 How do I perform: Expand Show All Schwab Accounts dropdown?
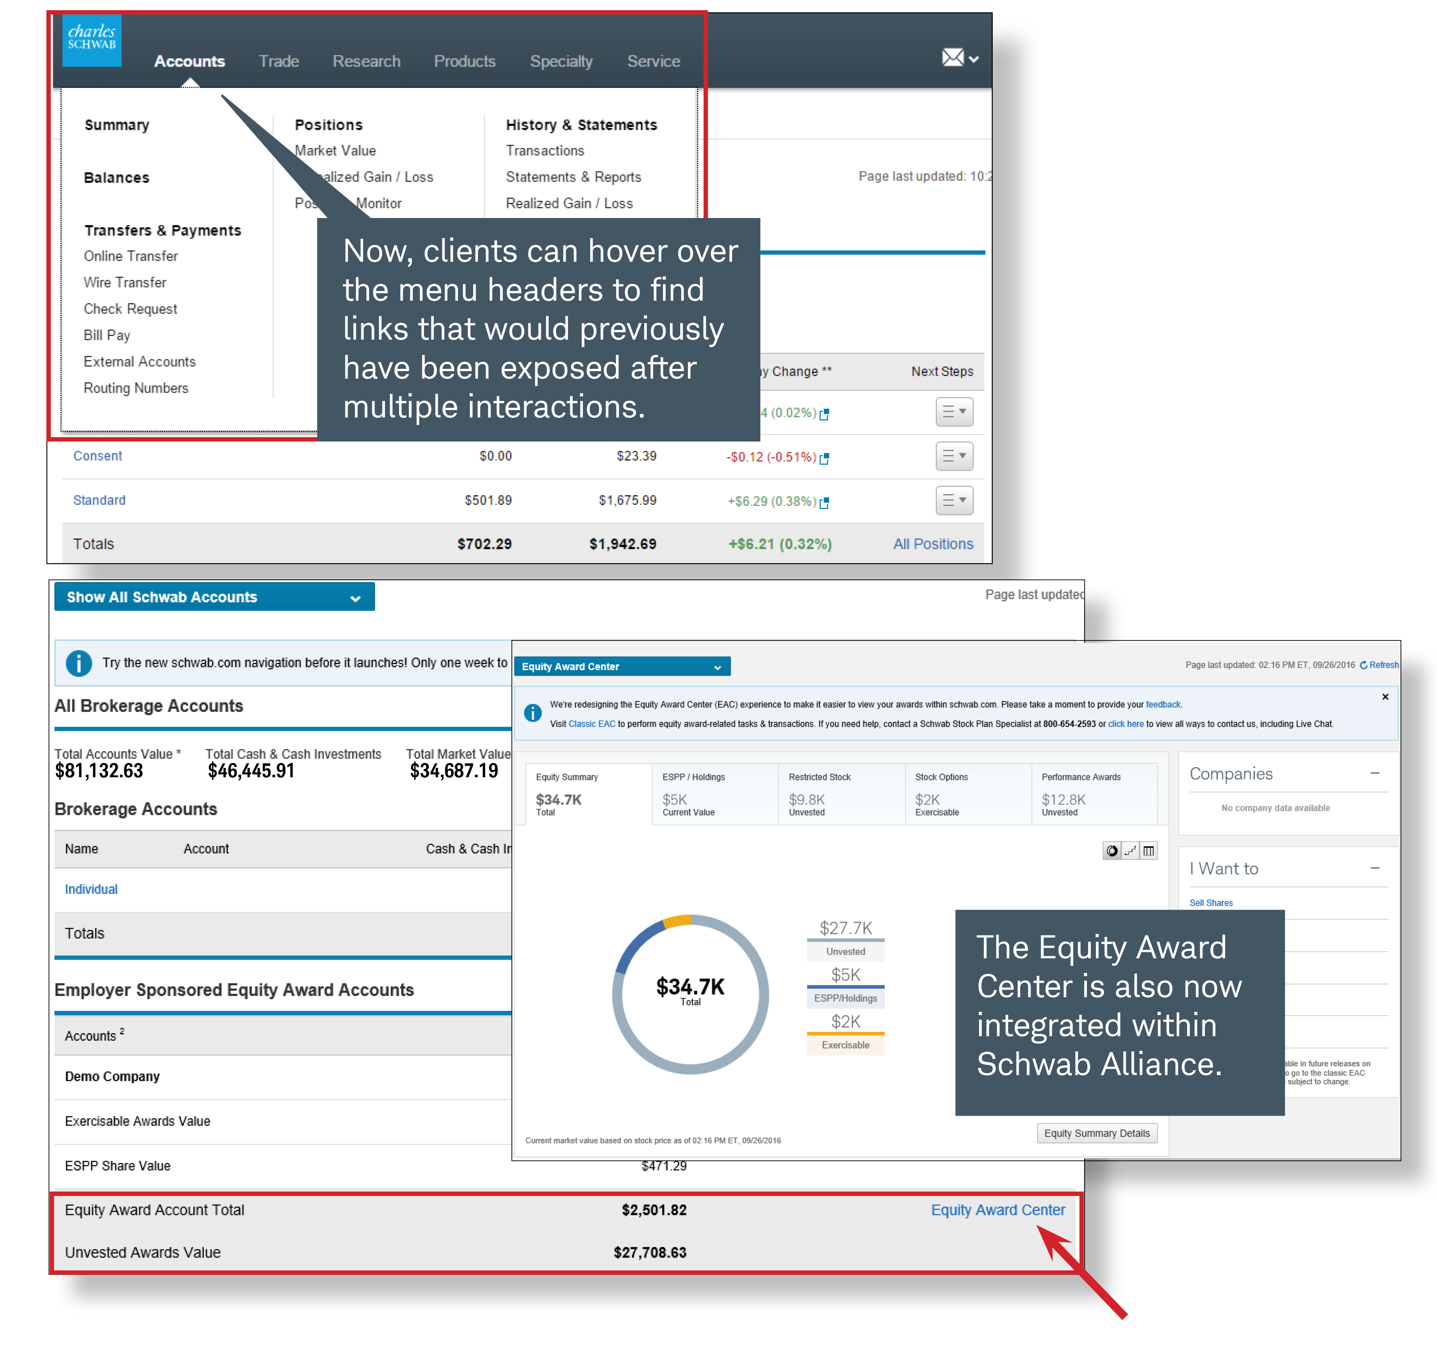point(214,597)
